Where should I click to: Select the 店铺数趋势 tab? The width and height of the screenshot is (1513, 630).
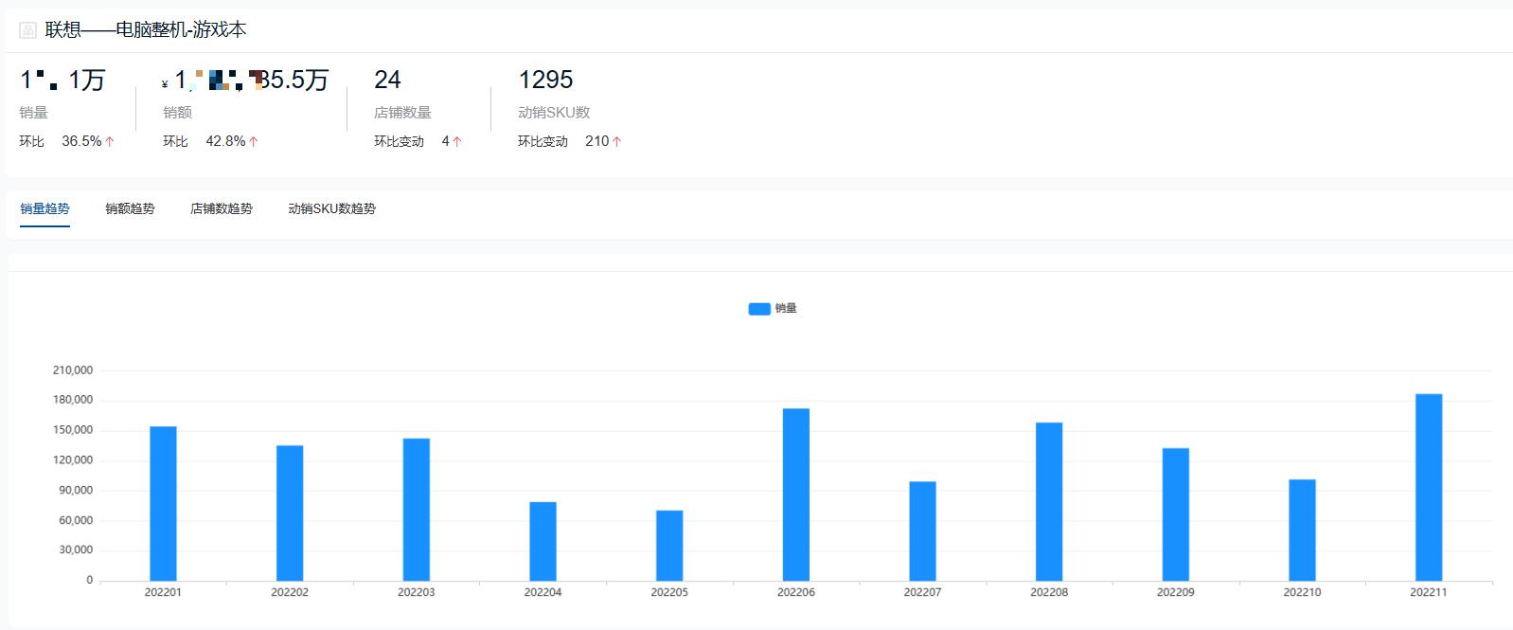point(222,208)
